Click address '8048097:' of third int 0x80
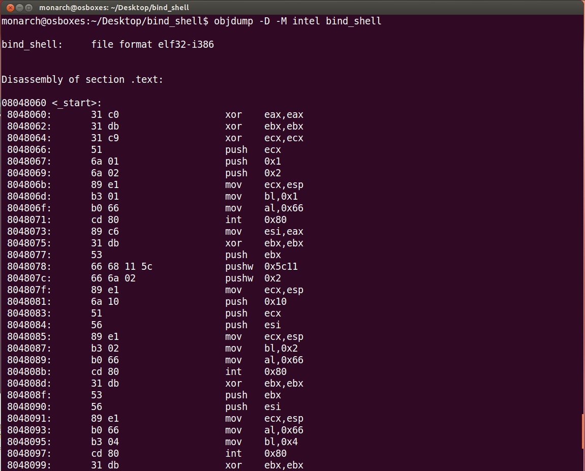The height and width of the screenshot is (471, 585). point(29,454)
